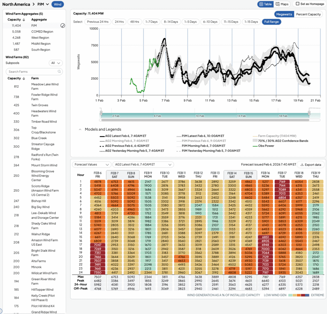
Task: Open the Forecast Values dropdown
Action: click(91, 165)
